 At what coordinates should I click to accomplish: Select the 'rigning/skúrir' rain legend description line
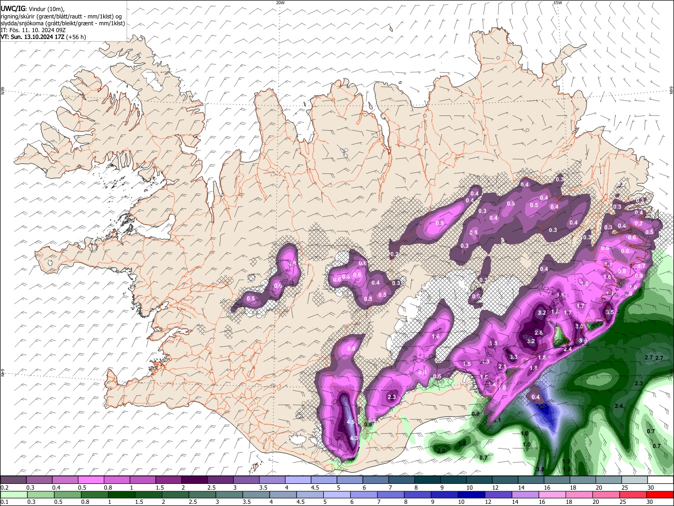tap(61, 16)
